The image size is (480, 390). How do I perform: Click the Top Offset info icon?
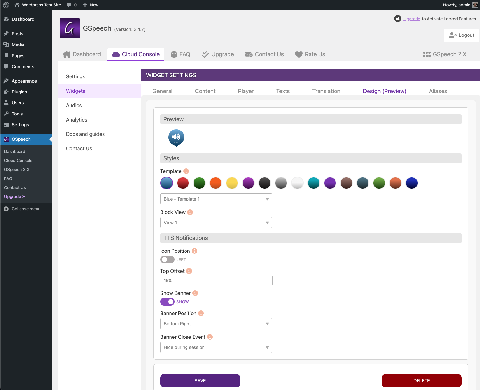click(189, 271)
